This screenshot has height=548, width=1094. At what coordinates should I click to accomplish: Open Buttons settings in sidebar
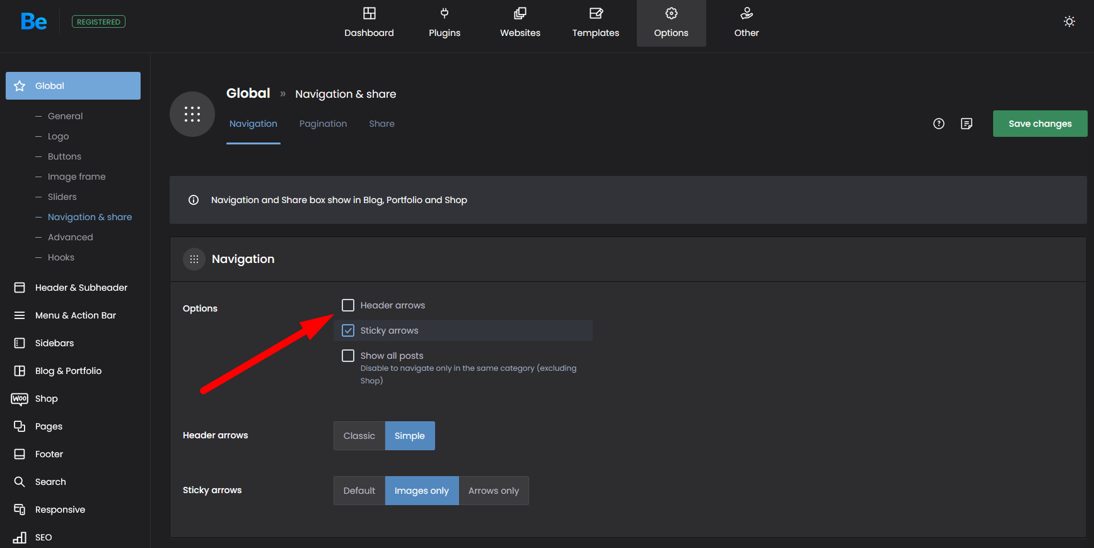(64, 156)
